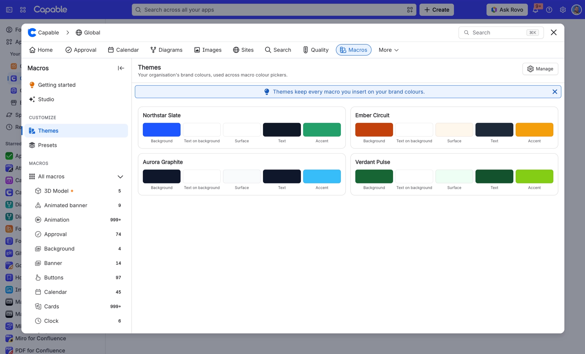Image resolution: width=585 pixels, height=354 pixels.
Task: Click the Global globe breadcrumb
Action: (88, 32)
